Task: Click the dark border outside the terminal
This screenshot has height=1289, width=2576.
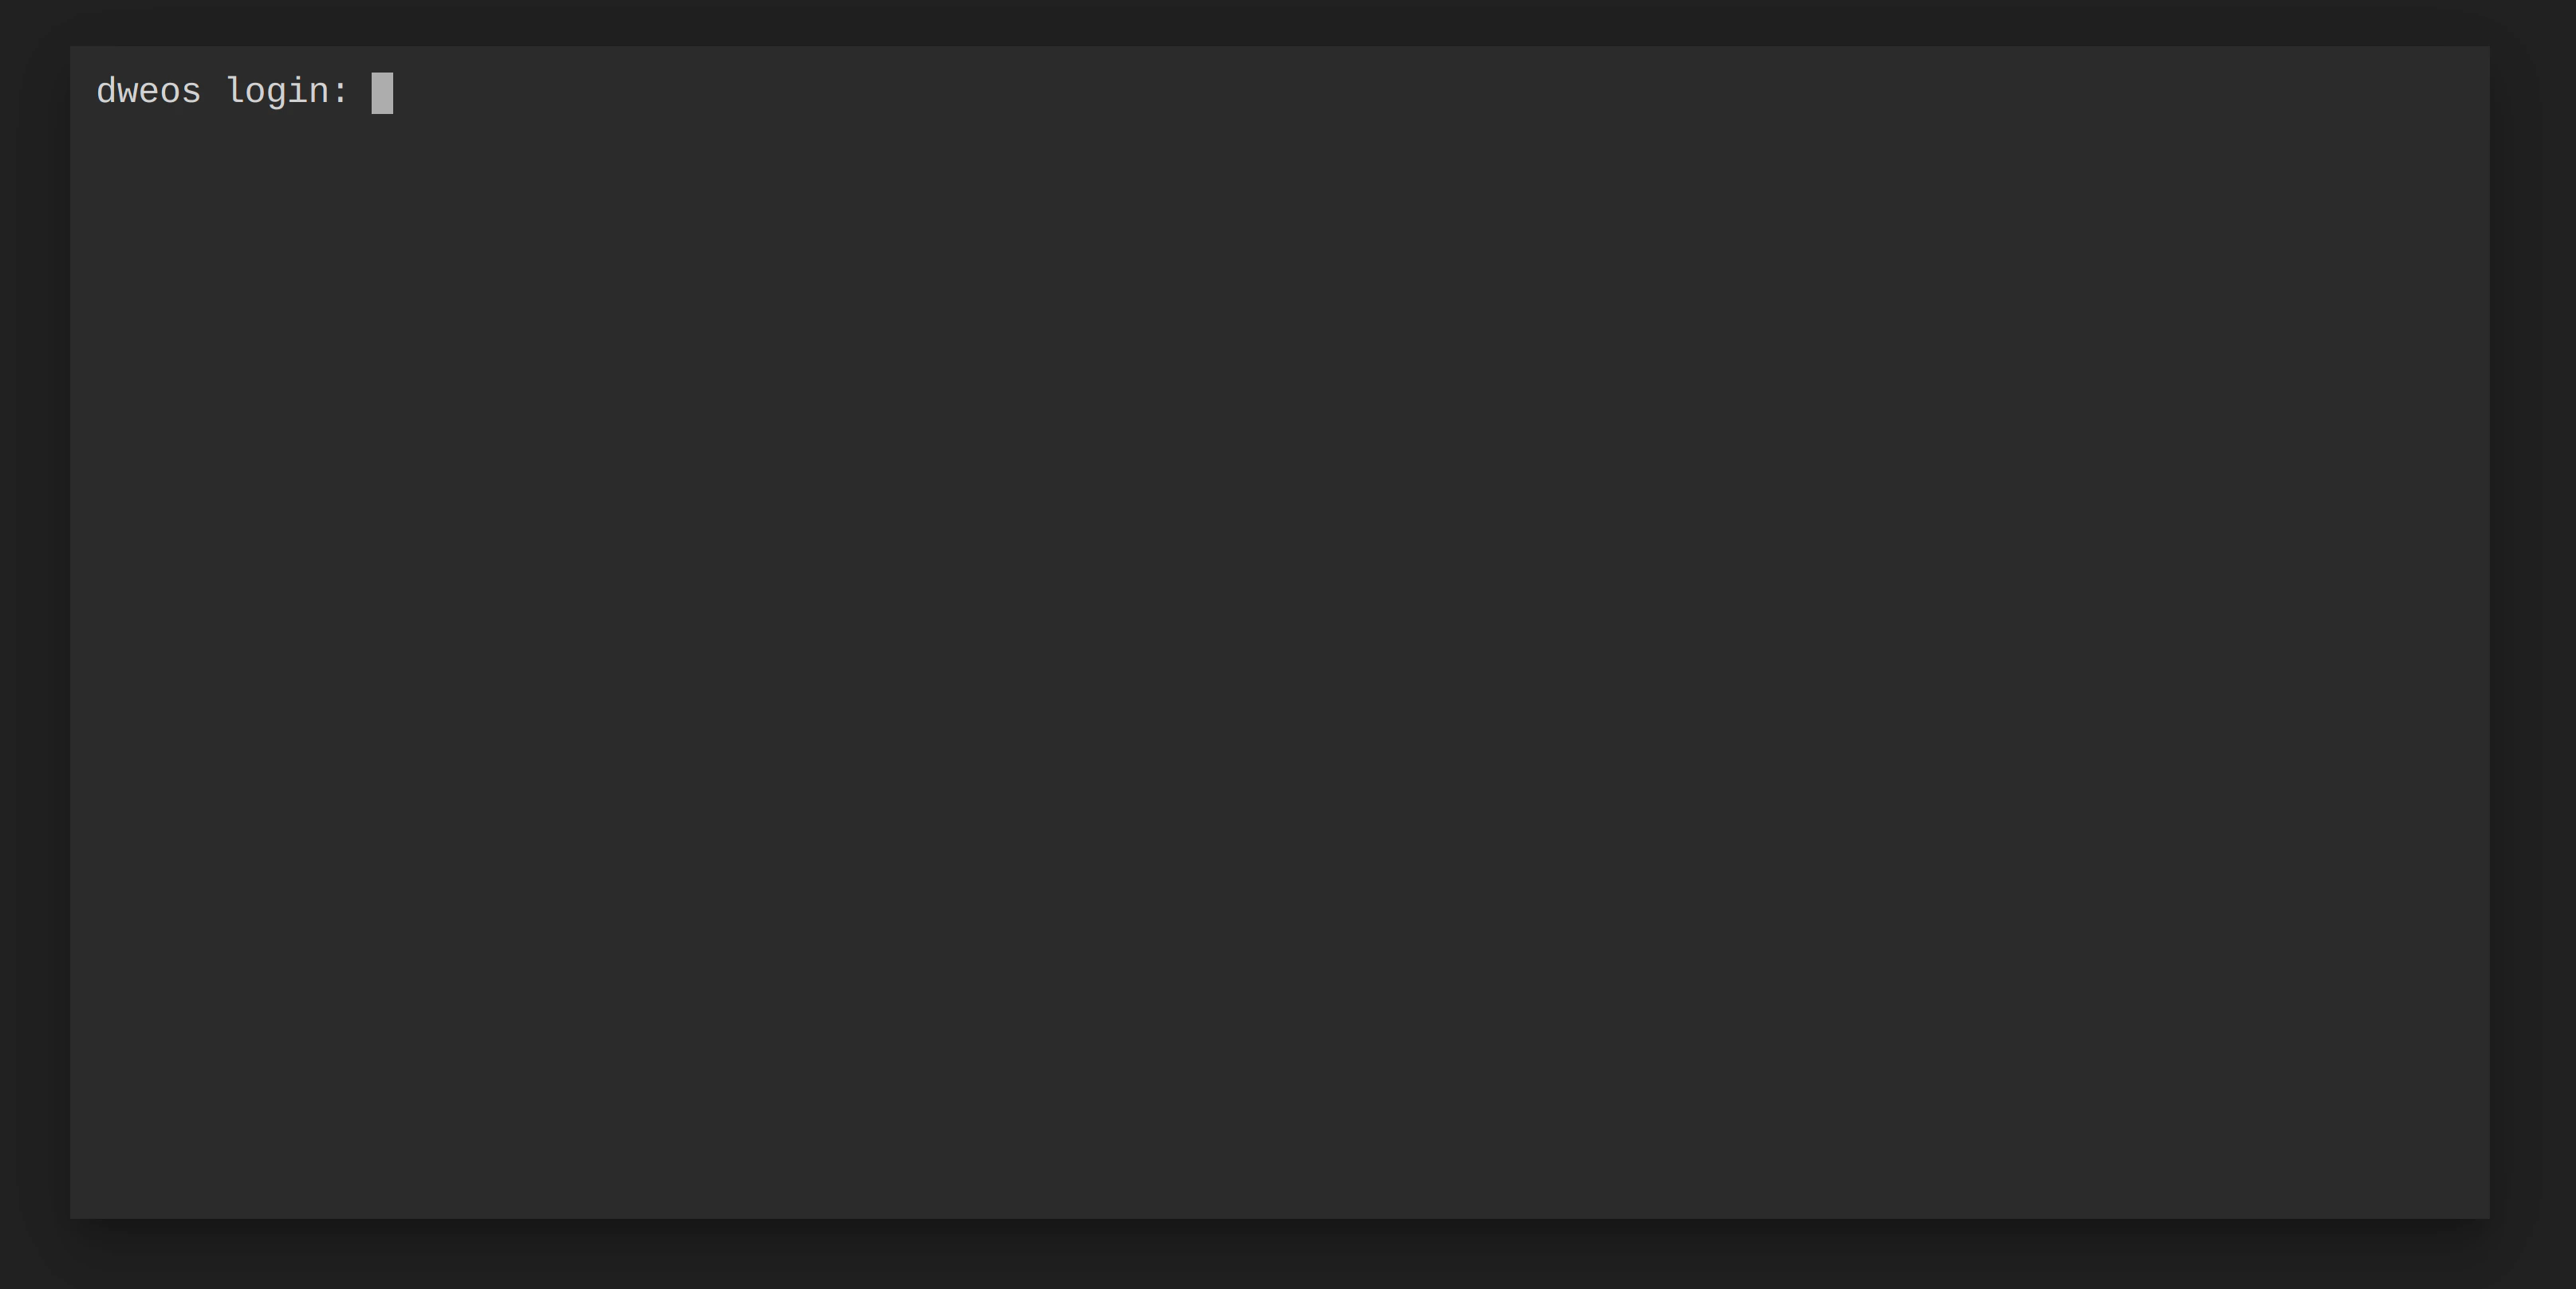Action: [x=1288, y=1254]
